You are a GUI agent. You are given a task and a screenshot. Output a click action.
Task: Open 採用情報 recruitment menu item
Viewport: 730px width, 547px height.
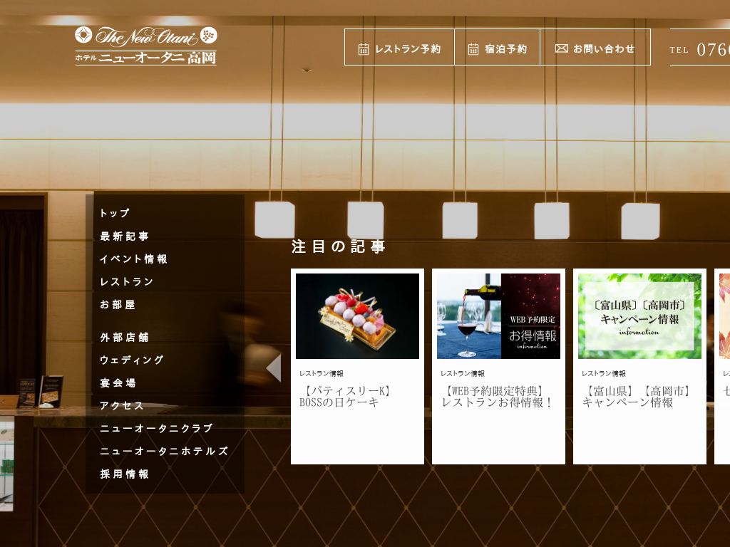pyautogui.click(x=125, y=474)
